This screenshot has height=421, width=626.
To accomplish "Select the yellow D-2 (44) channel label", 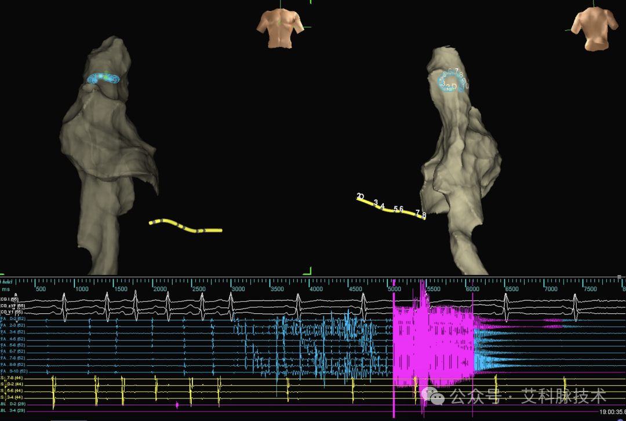I will (x=11, y=384).
